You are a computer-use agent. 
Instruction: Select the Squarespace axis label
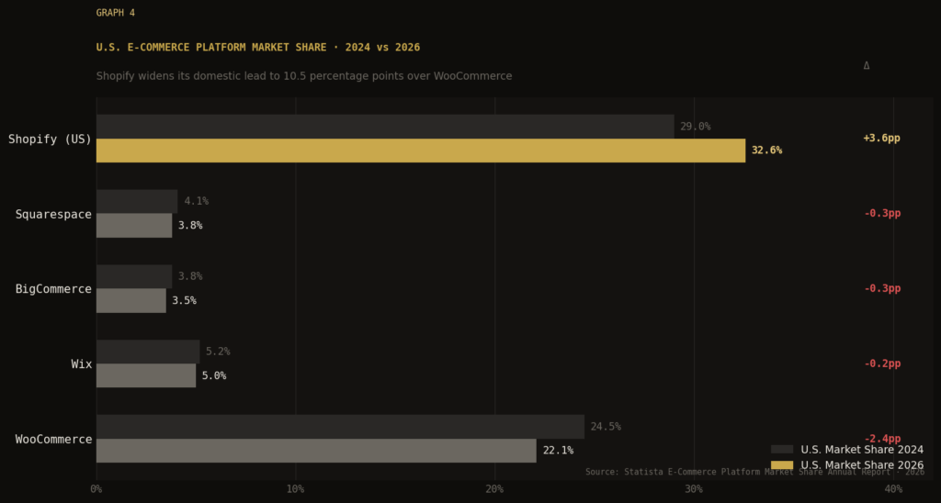53,214
